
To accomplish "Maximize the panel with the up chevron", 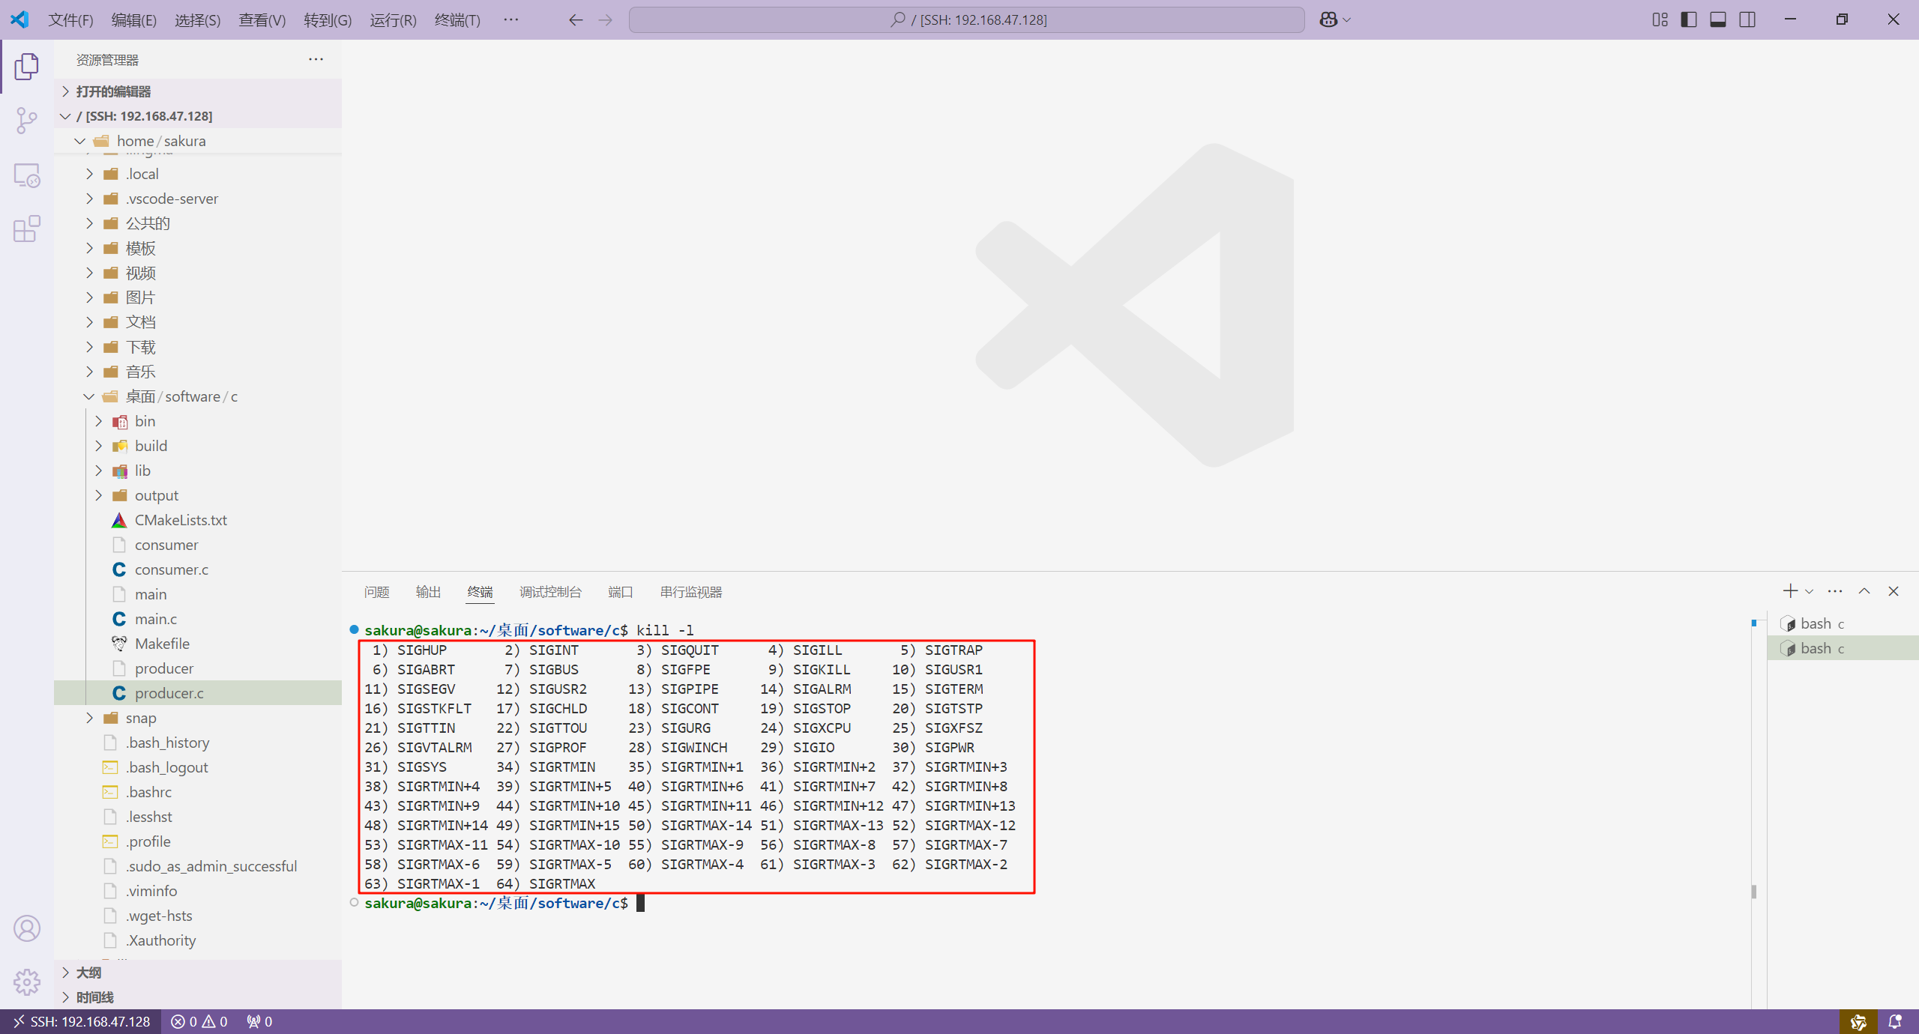I will click(x=1864, y=591).
